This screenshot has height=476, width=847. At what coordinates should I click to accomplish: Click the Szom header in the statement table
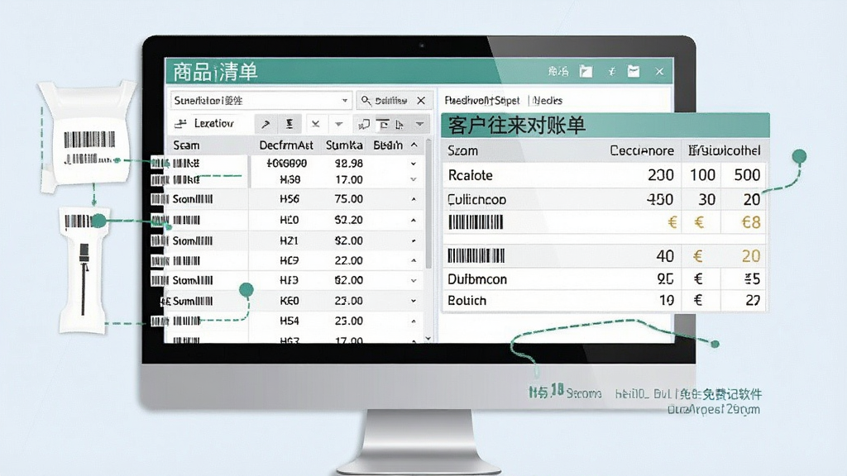pos(463,150)
